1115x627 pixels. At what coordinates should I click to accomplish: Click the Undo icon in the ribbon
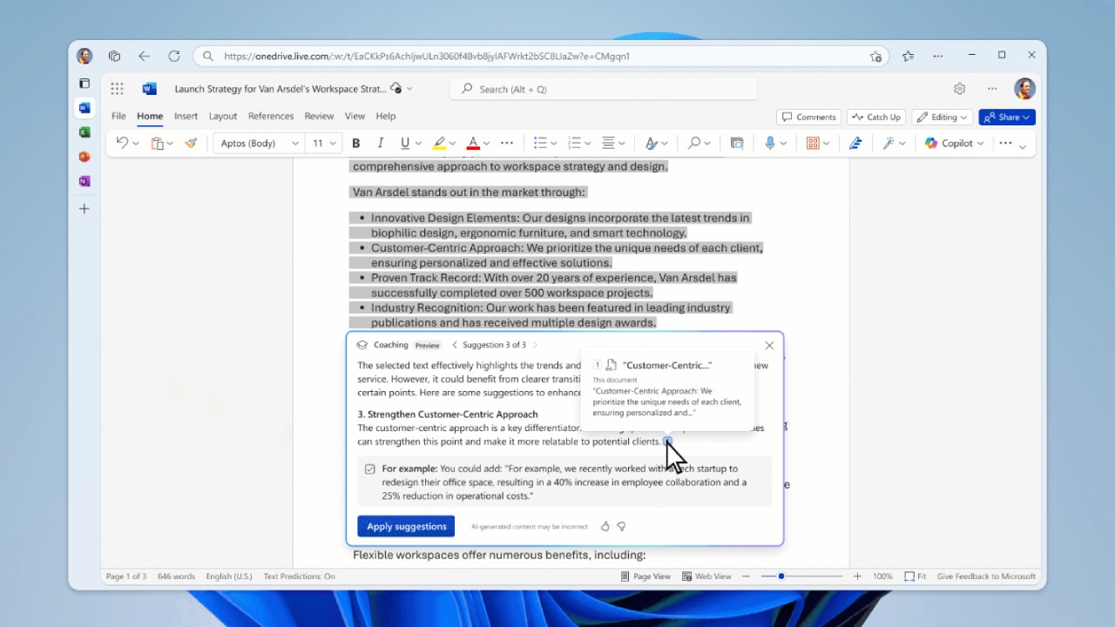pos(122,143)
